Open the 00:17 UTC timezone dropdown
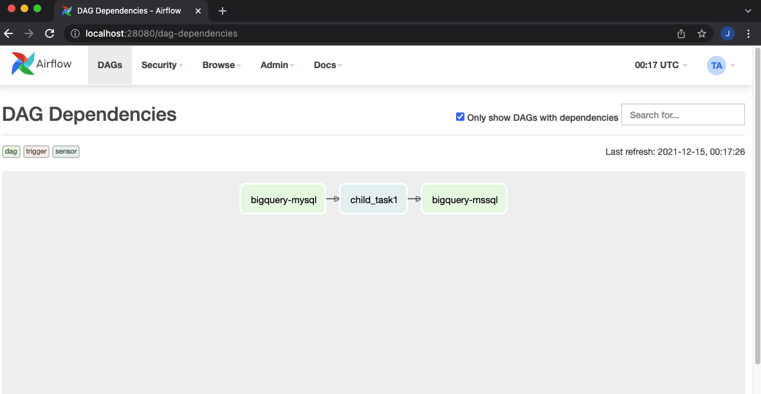This screenshot has height=394, width=761. (x=661, y=65)
